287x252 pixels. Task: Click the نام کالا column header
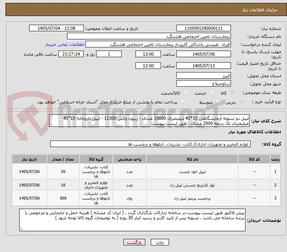coord(192,159)
